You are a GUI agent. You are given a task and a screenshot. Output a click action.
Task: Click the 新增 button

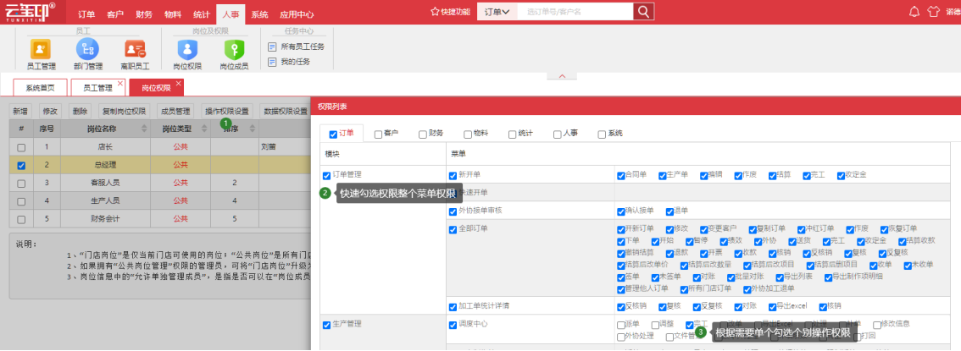click(x=20, y=112)
